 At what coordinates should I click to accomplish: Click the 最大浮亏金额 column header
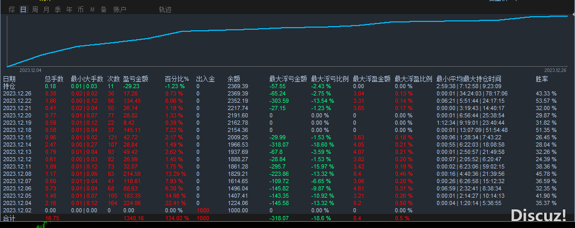288,79
